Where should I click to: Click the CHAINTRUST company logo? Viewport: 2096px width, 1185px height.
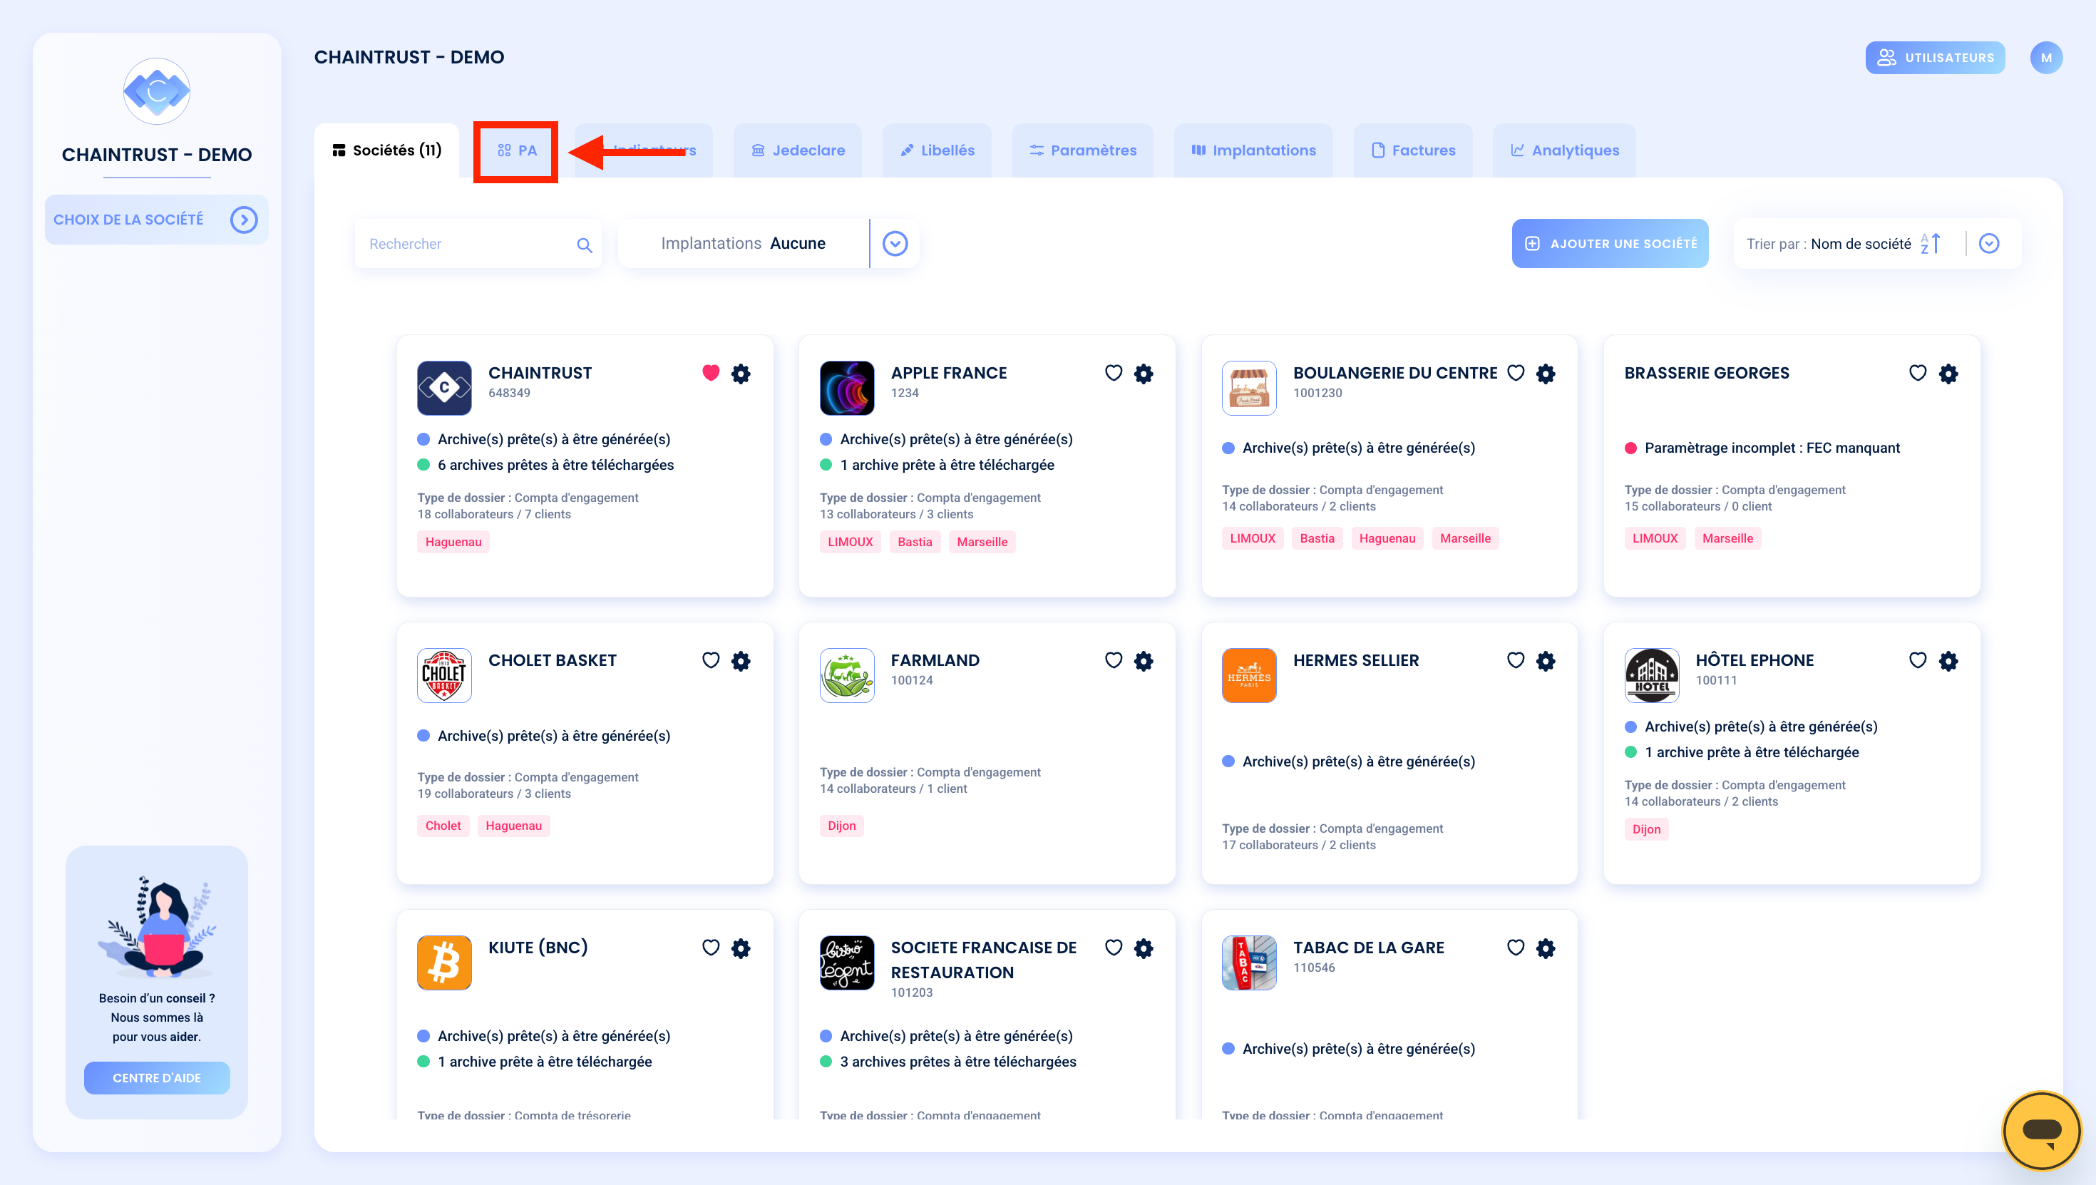coord(444,388)
